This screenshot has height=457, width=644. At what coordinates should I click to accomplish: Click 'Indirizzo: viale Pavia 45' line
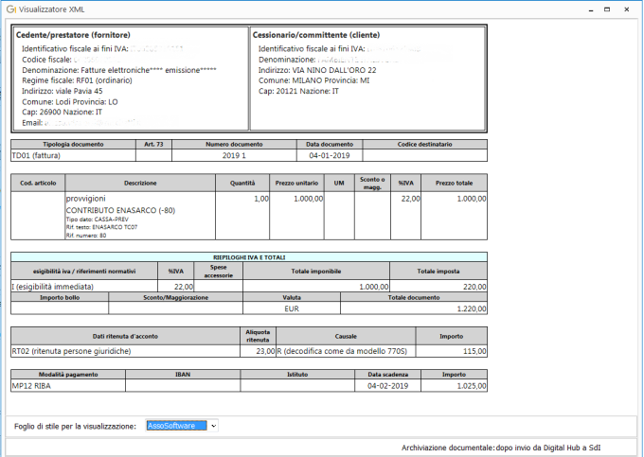tap(63, 91)
